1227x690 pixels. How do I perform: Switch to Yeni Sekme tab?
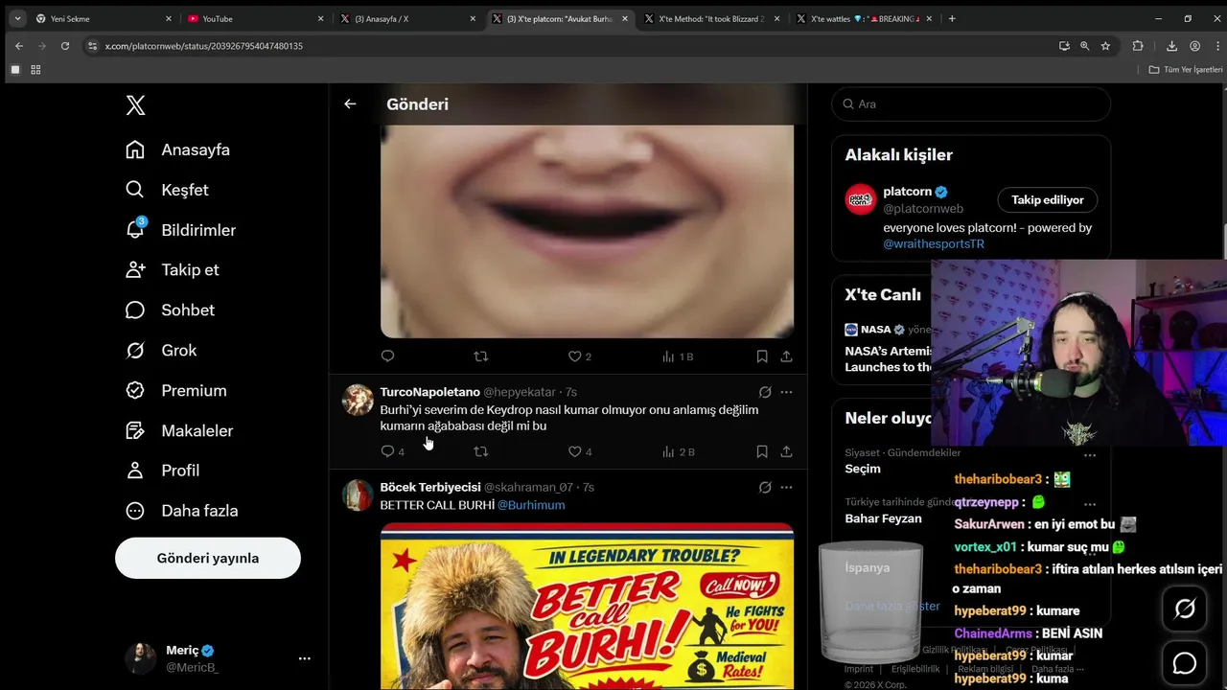[103, 18]
